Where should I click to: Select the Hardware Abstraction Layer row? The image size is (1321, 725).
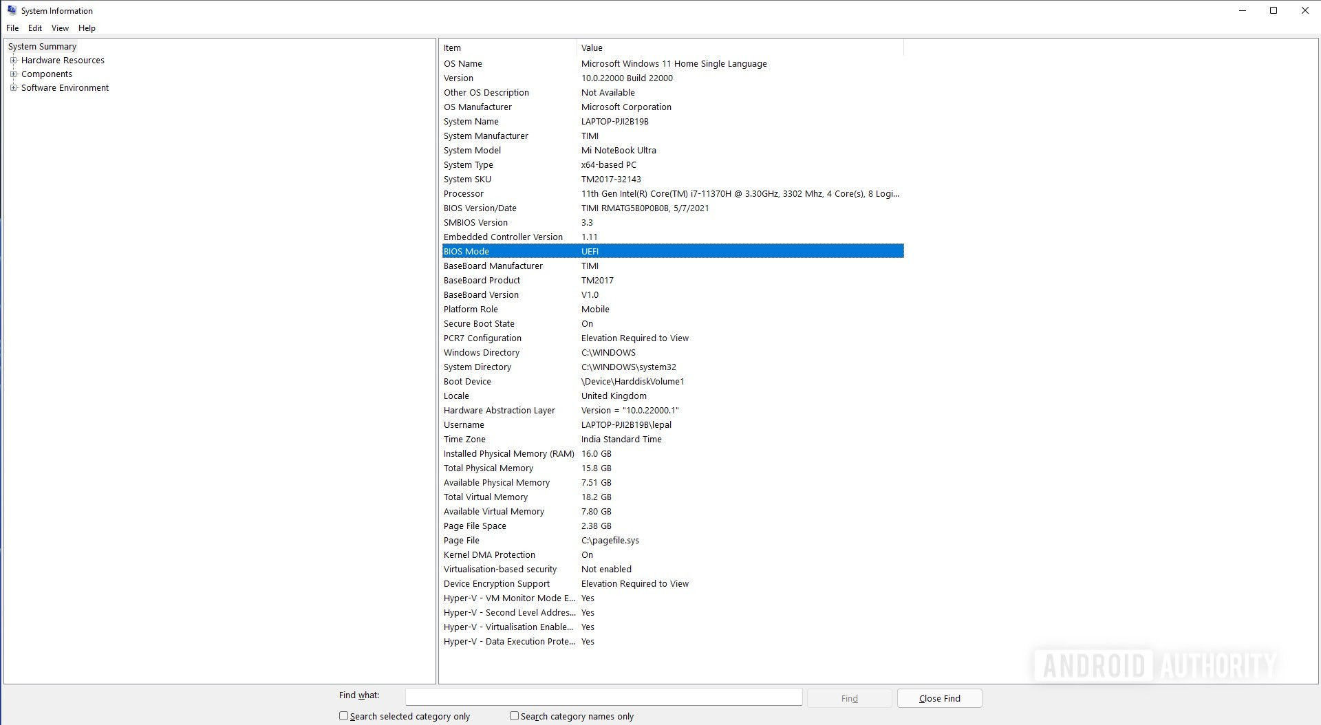[672, 410]
